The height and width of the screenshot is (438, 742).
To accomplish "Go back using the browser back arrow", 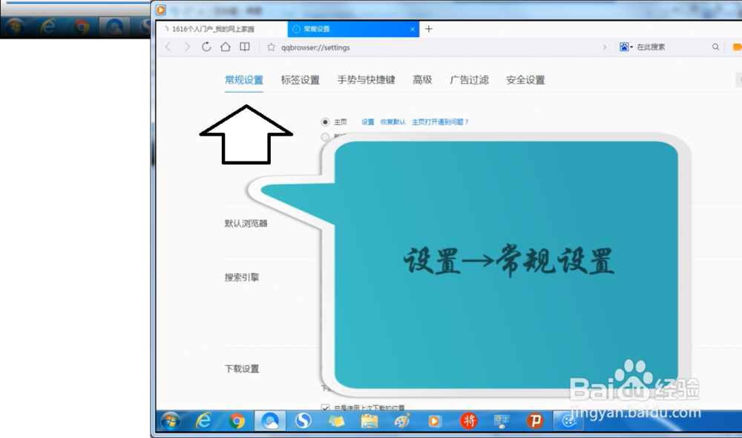I will (168, 47).
